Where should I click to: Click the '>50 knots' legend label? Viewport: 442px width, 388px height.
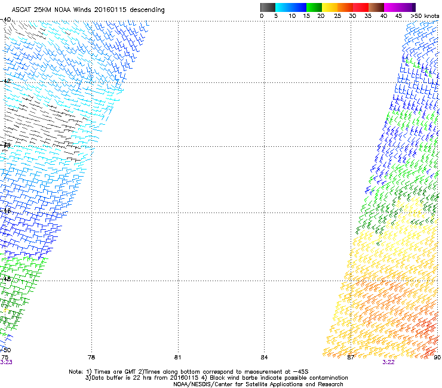coord(425,16)
